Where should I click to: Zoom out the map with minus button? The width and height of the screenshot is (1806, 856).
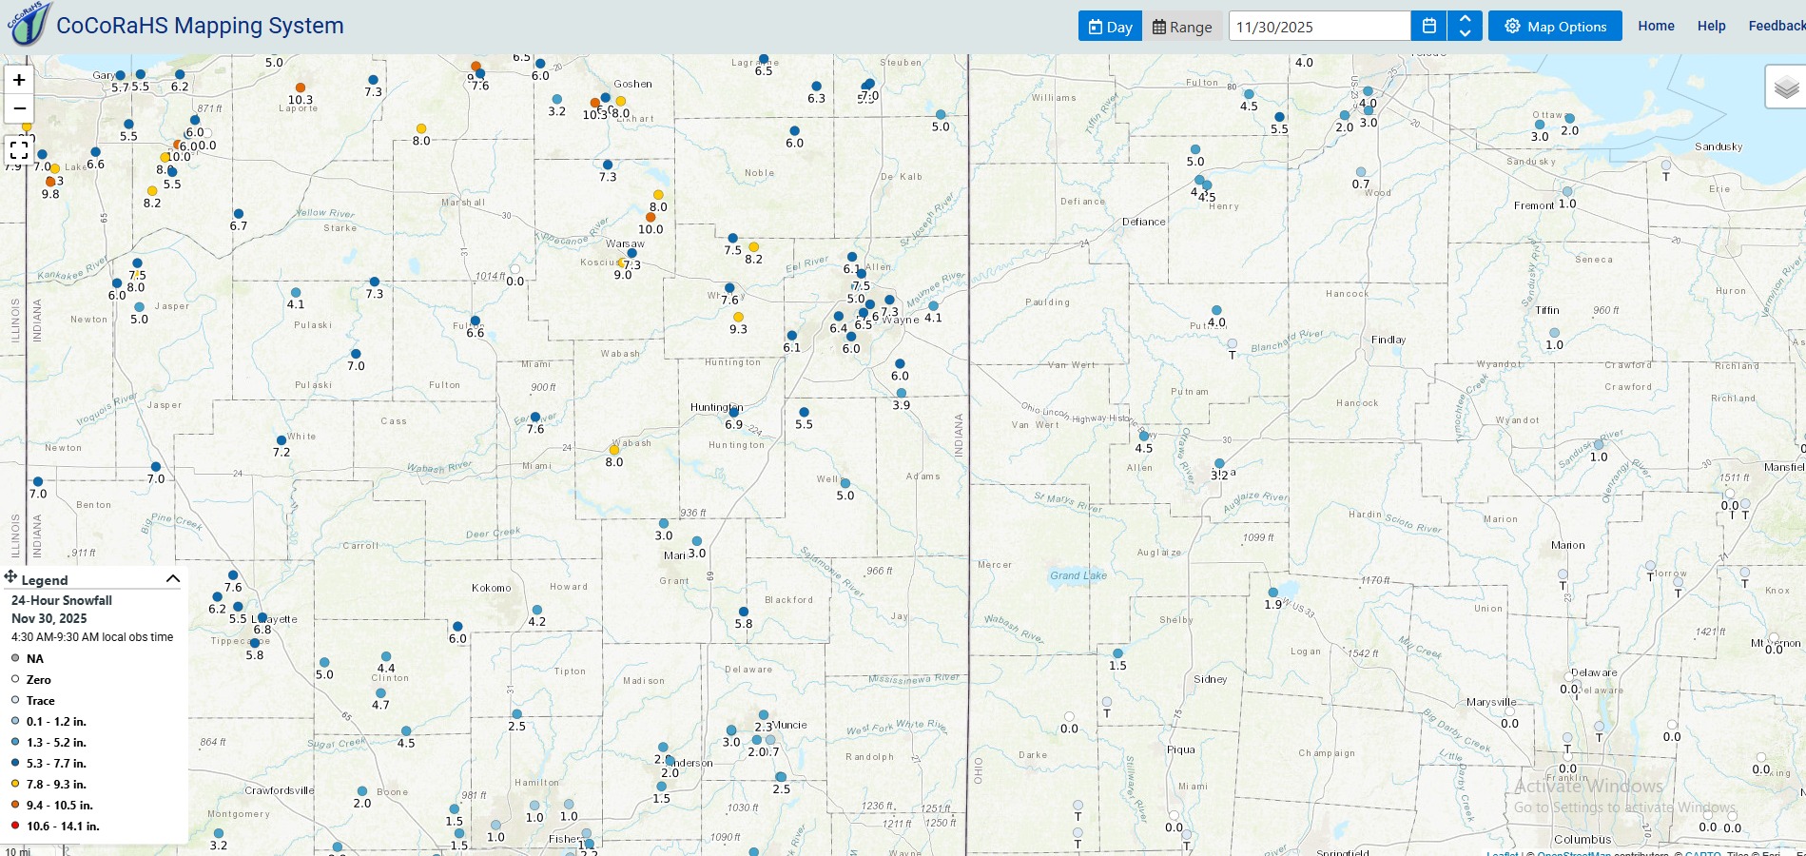point(19,108)
